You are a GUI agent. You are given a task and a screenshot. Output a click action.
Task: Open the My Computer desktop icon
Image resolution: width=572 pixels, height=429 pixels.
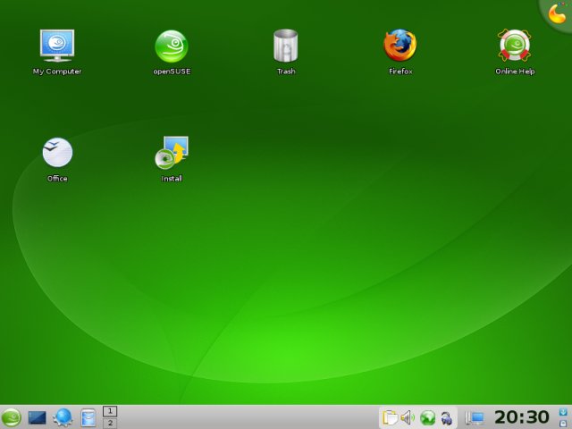pyautogui.click(x=57, y=46)
